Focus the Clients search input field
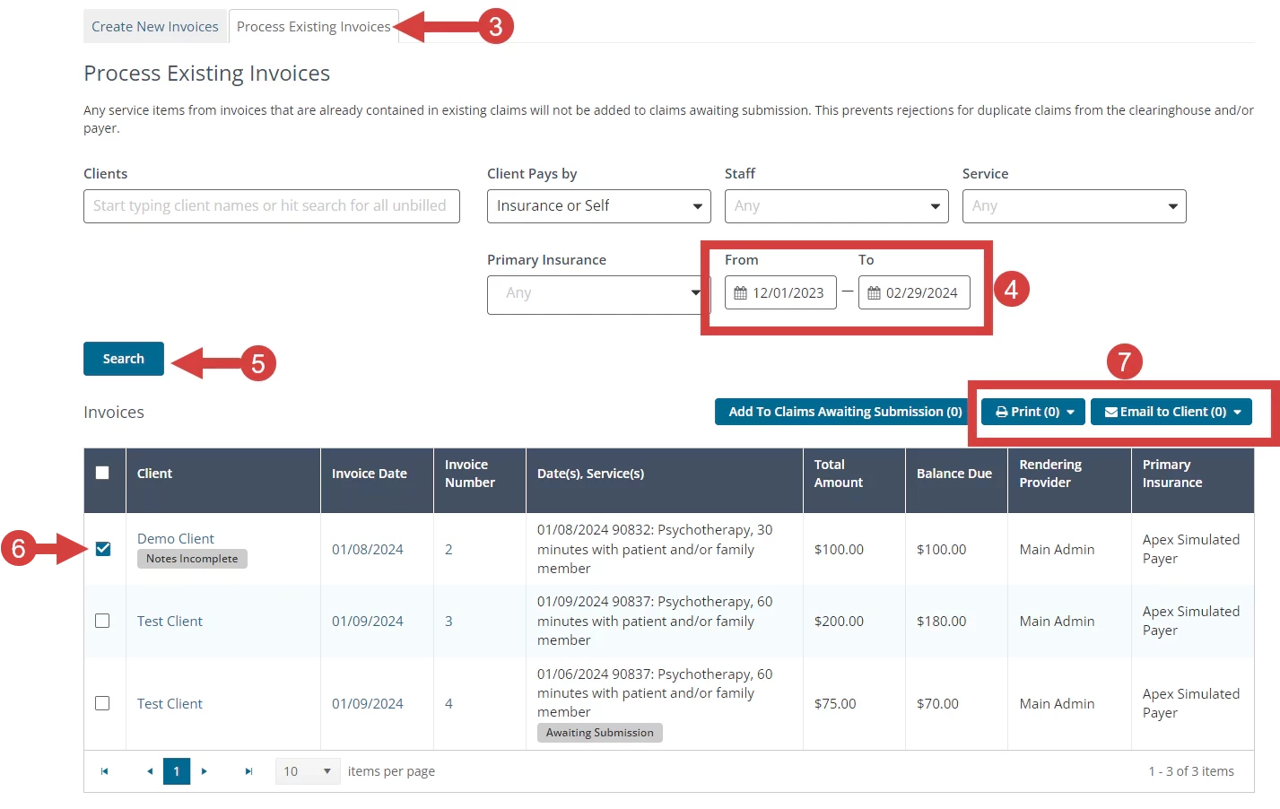Image resolution: width=1280 pixels, height=809 pixels. click(272, 206)
